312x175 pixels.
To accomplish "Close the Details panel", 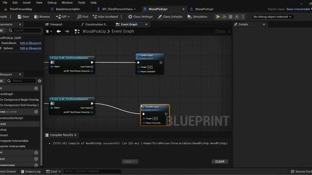I will (x=264, y=24).
